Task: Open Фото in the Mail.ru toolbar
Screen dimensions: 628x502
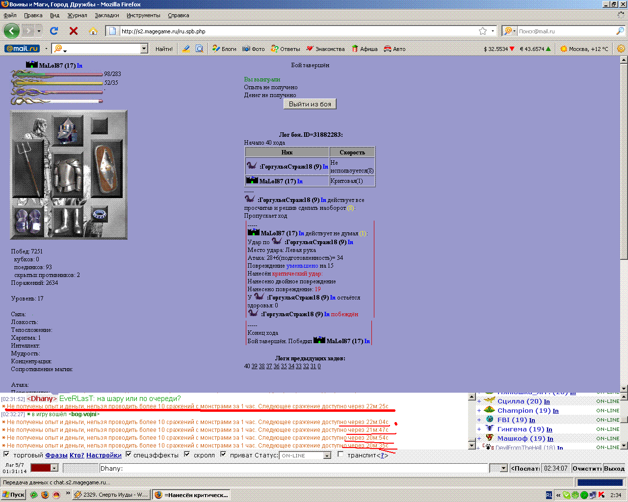Action: click(x=254, y=49)
